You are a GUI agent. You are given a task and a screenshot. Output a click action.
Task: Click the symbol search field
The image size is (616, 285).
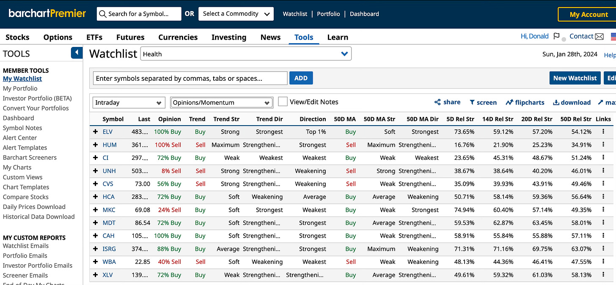[x=139, y=14]
